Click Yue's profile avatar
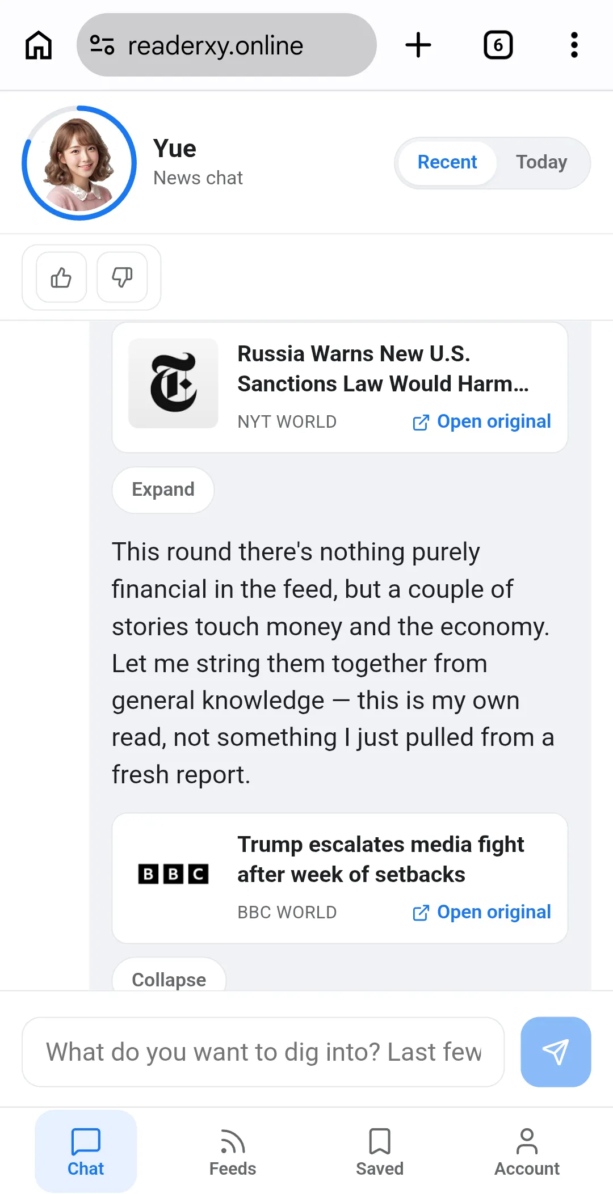 79,163
